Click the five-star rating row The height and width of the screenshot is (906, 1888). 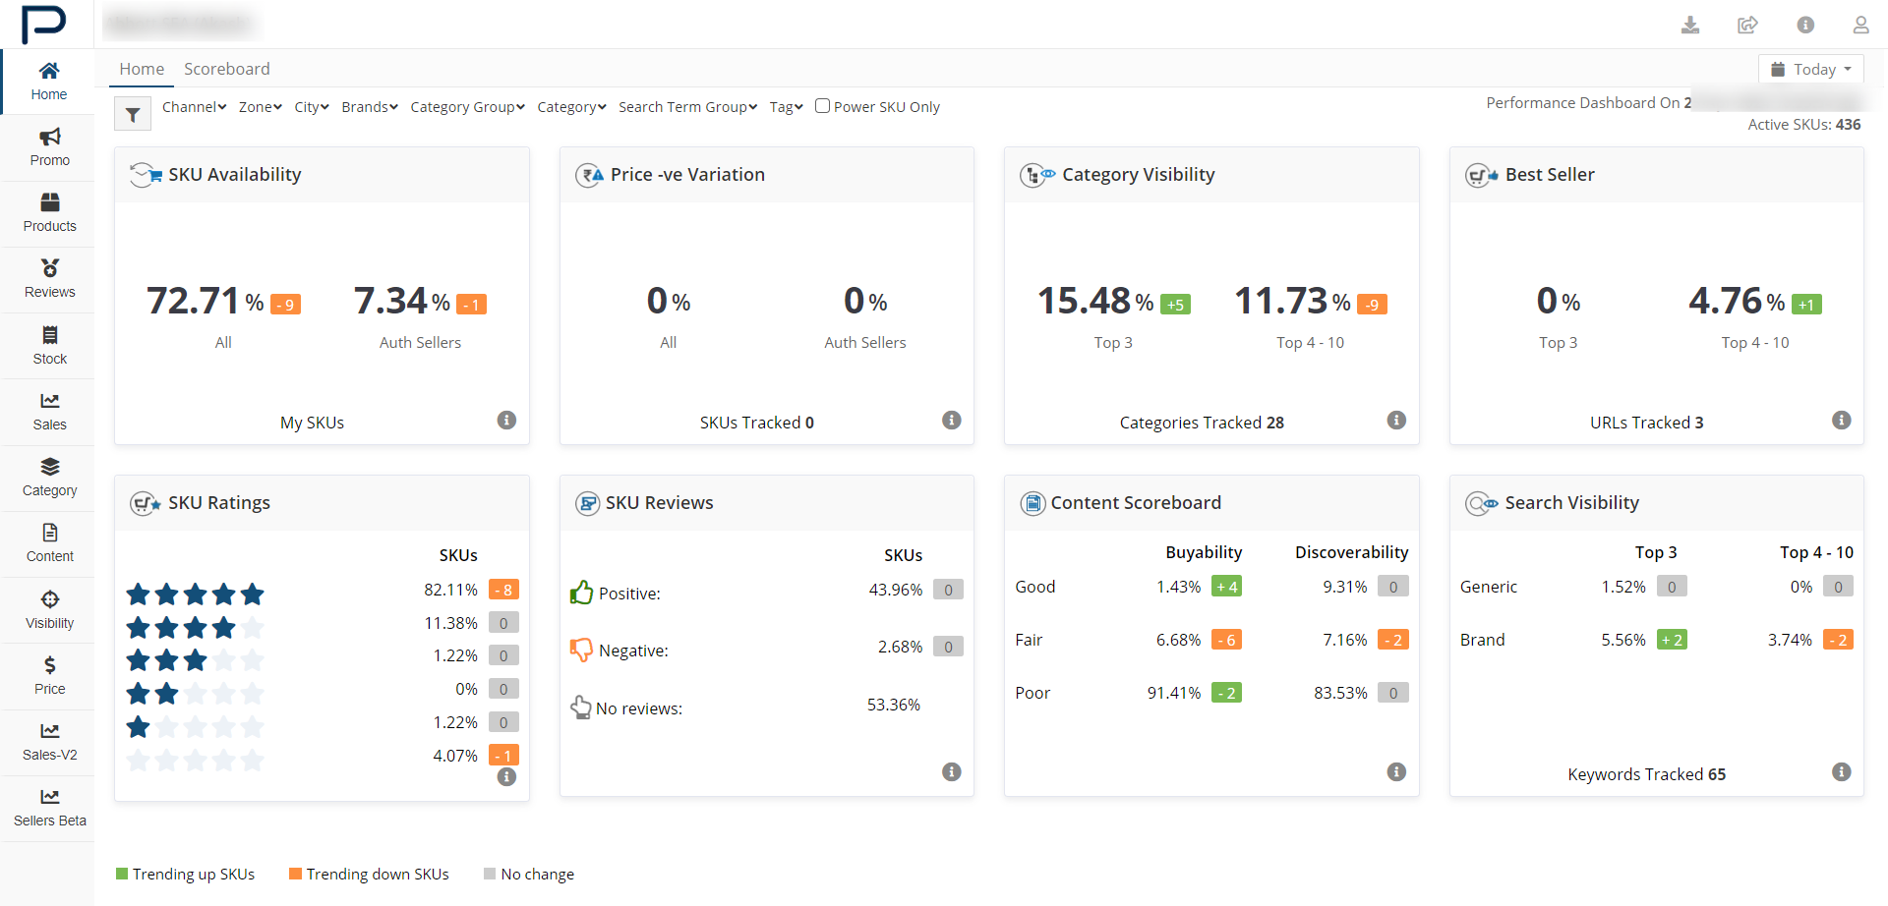(196, 594)
